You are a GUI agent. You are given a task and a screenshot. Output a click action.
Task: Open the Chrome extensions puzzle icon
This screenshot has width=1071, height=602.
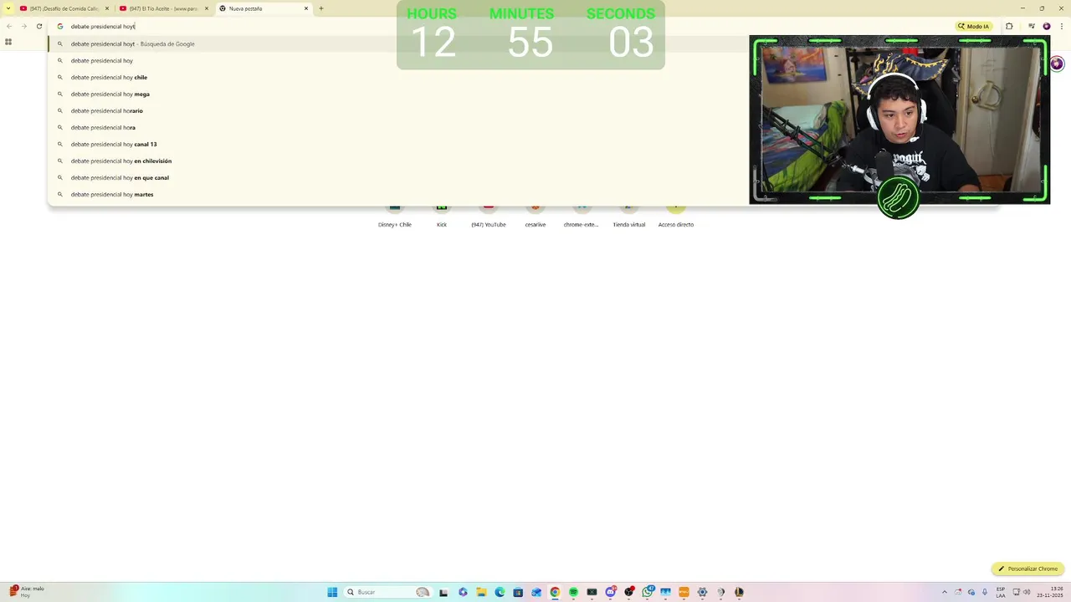(x=1009, y=26)
